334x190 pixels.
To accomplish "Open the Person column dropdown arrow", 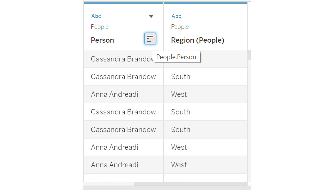I will coord(151,16).
